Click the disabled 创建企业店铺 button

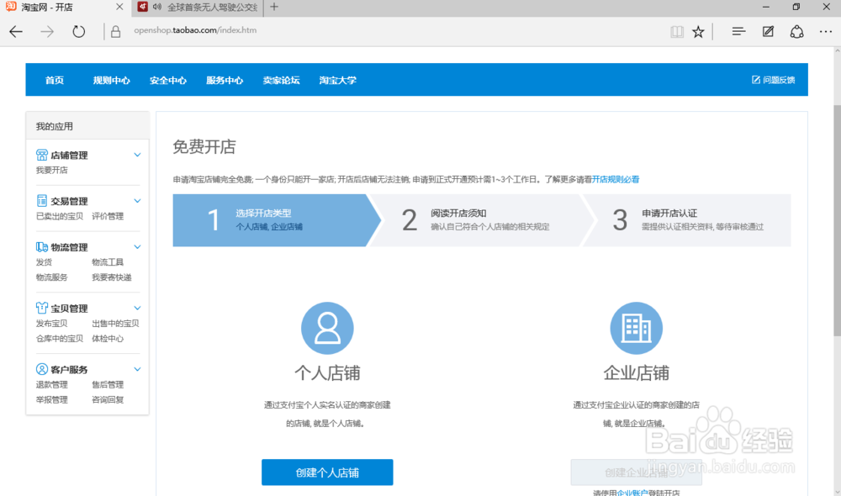pos(636,472)
